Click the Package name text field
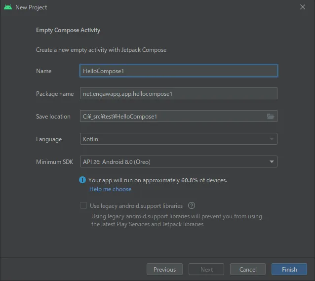The height and width of the screenshot is (281, 315). pos(178,94)
